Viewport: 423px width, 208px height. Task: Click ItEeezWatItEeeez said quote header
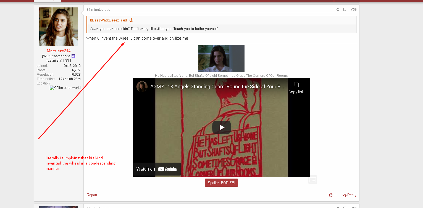point(109,20)
